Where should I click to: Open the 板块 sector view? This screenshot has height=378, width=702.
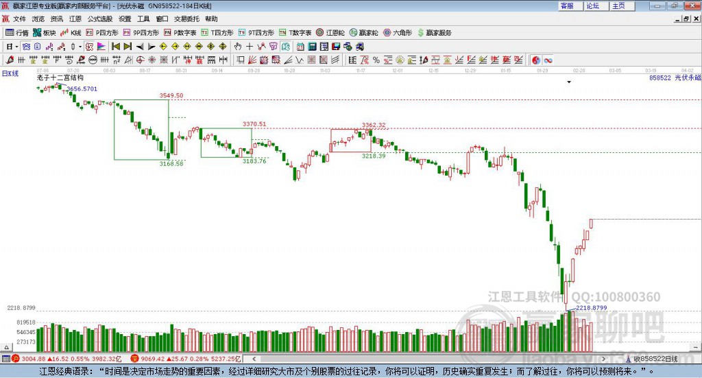coord(45,33)
